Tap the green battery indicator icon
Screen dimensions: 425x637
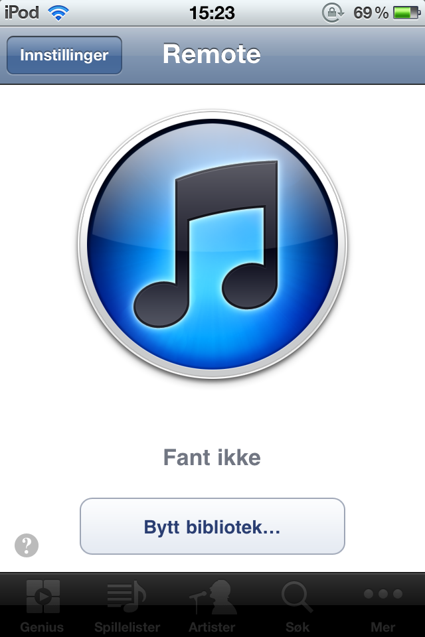click(406, 13)
